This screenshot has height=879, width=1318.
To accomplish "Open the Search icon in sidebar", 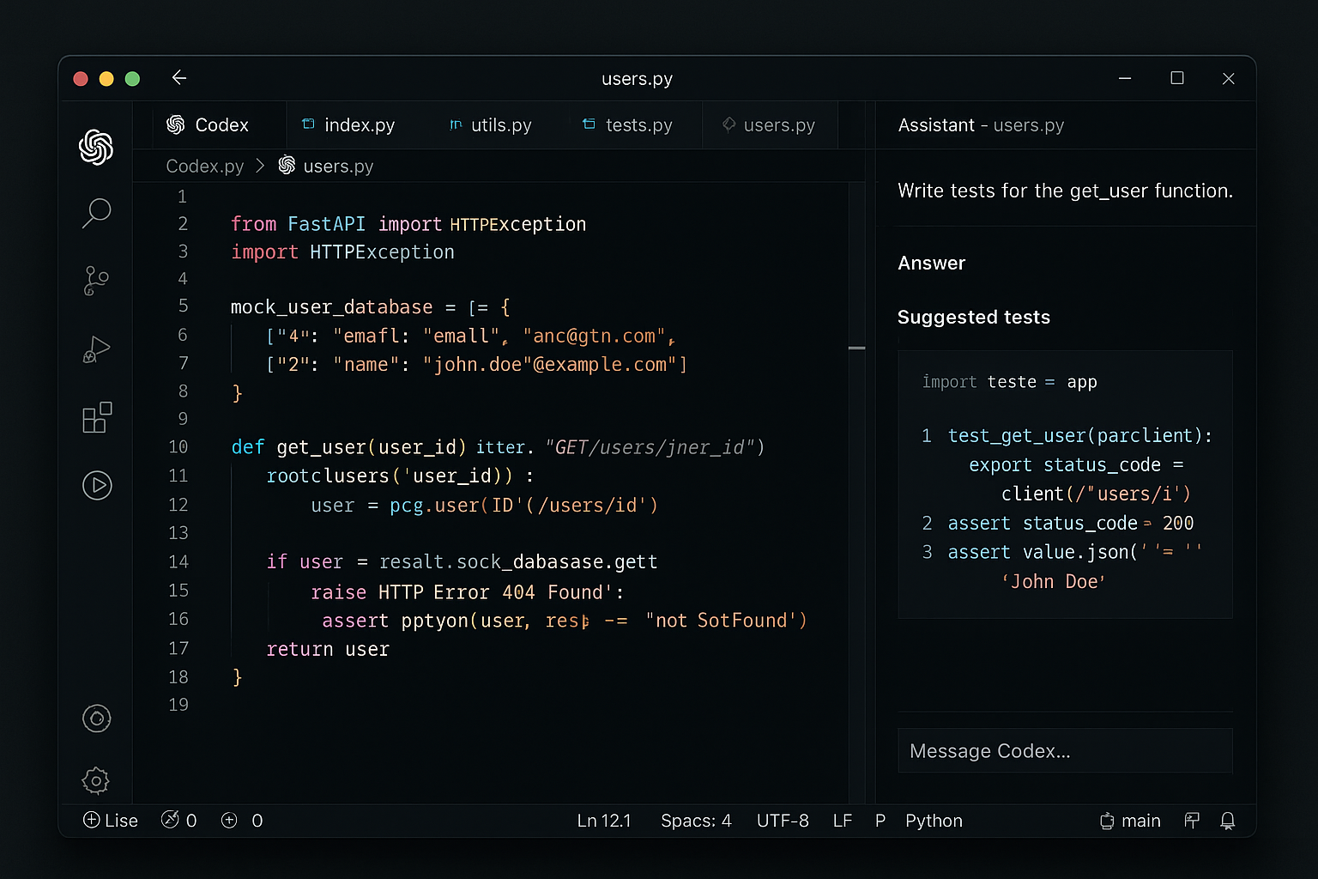I will point(96,213).
